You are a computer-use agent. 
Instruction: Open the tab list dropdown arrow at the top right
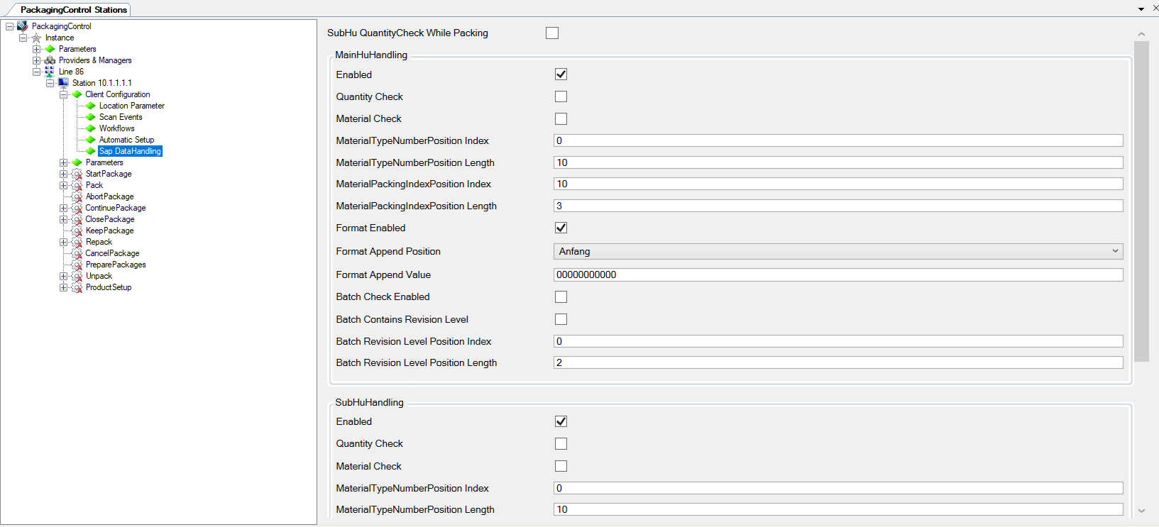pyautogui.click(x=1141, y=9)
